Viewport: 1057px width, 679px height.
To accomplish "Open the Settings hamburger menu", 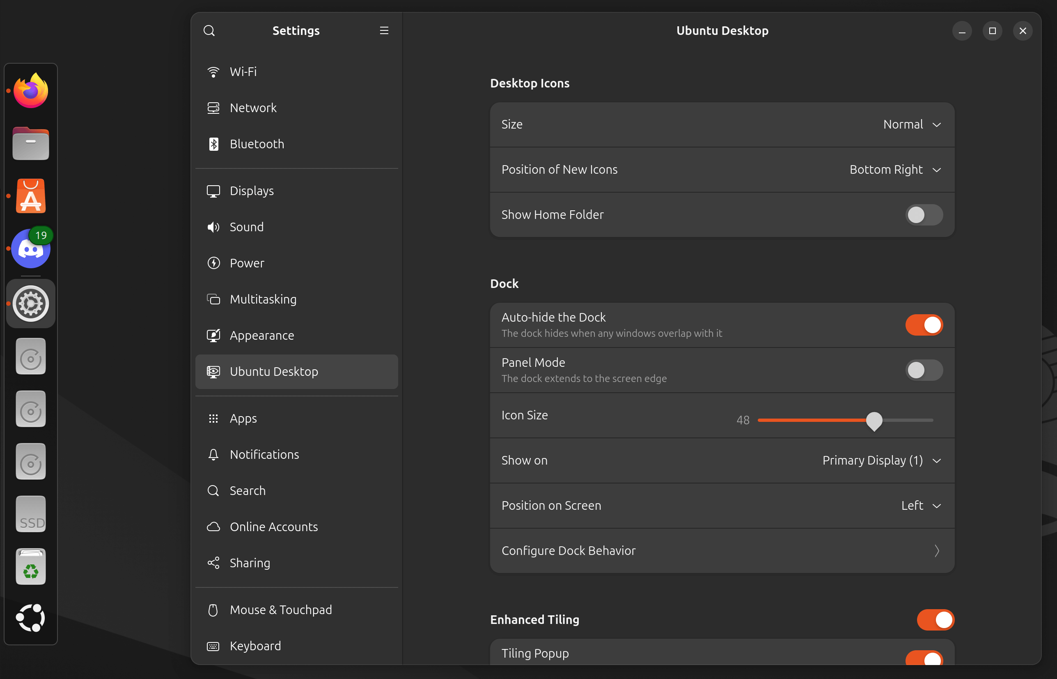I will [x=384, y=30].
